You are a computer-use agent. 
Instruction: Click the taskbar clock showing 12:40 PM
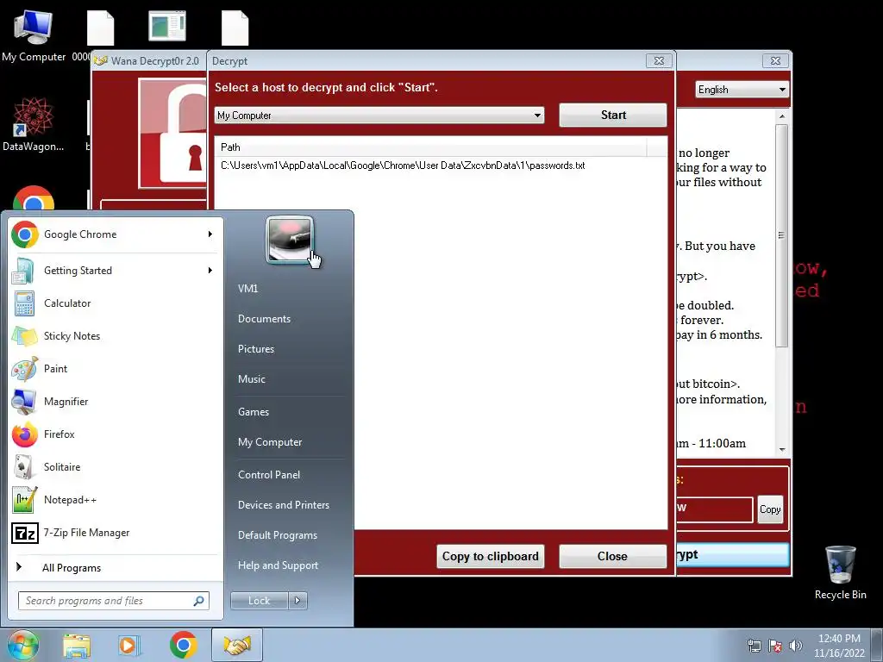(839, 646)
